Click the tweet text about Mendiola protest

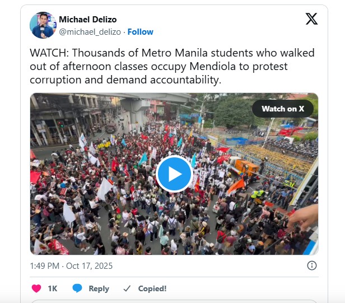click(172, 66)
